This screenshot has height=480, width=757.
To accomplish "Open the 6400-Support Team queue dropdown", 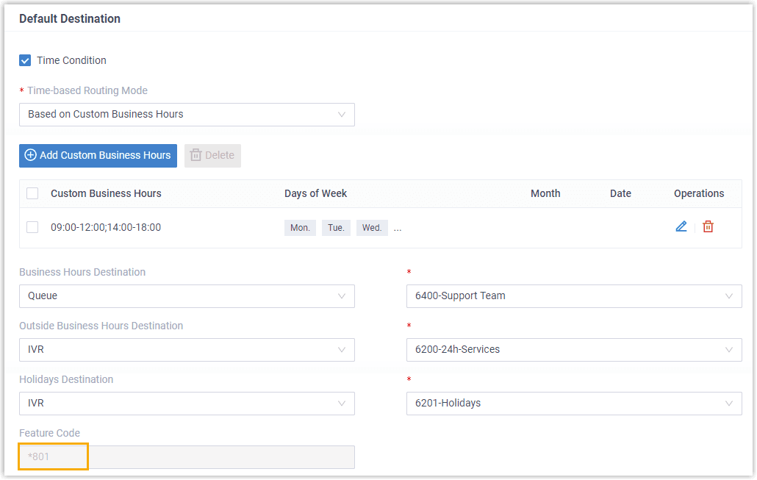I will pyautogui.click(x=573, y=296).
